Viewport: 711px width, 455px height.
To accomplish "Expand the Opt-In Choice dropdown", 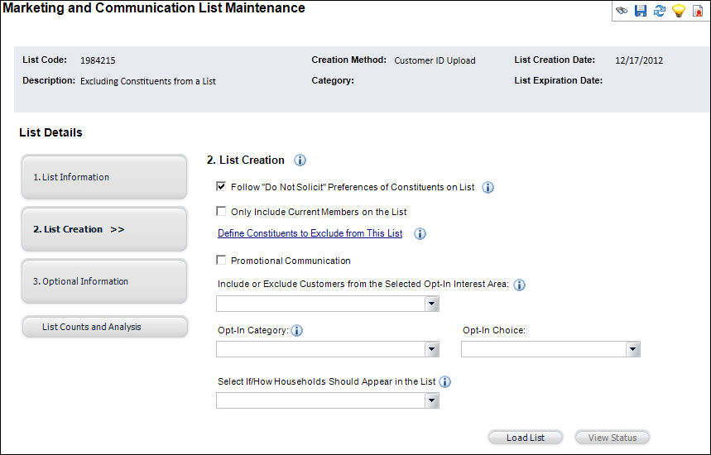I will point(550,349).
